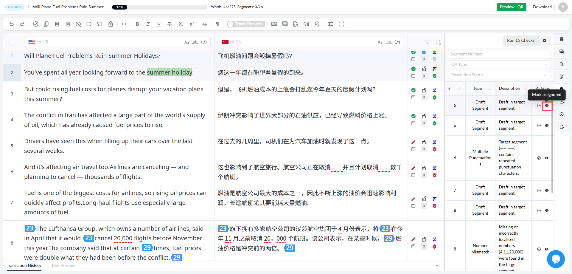
Task: Click the Preview LQR button
Action: tap(512, 7)
